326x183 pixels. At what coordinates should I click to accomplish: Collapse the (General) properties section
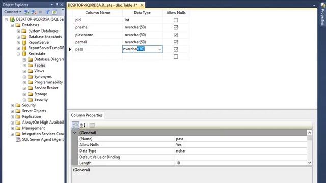click(75, 133)
